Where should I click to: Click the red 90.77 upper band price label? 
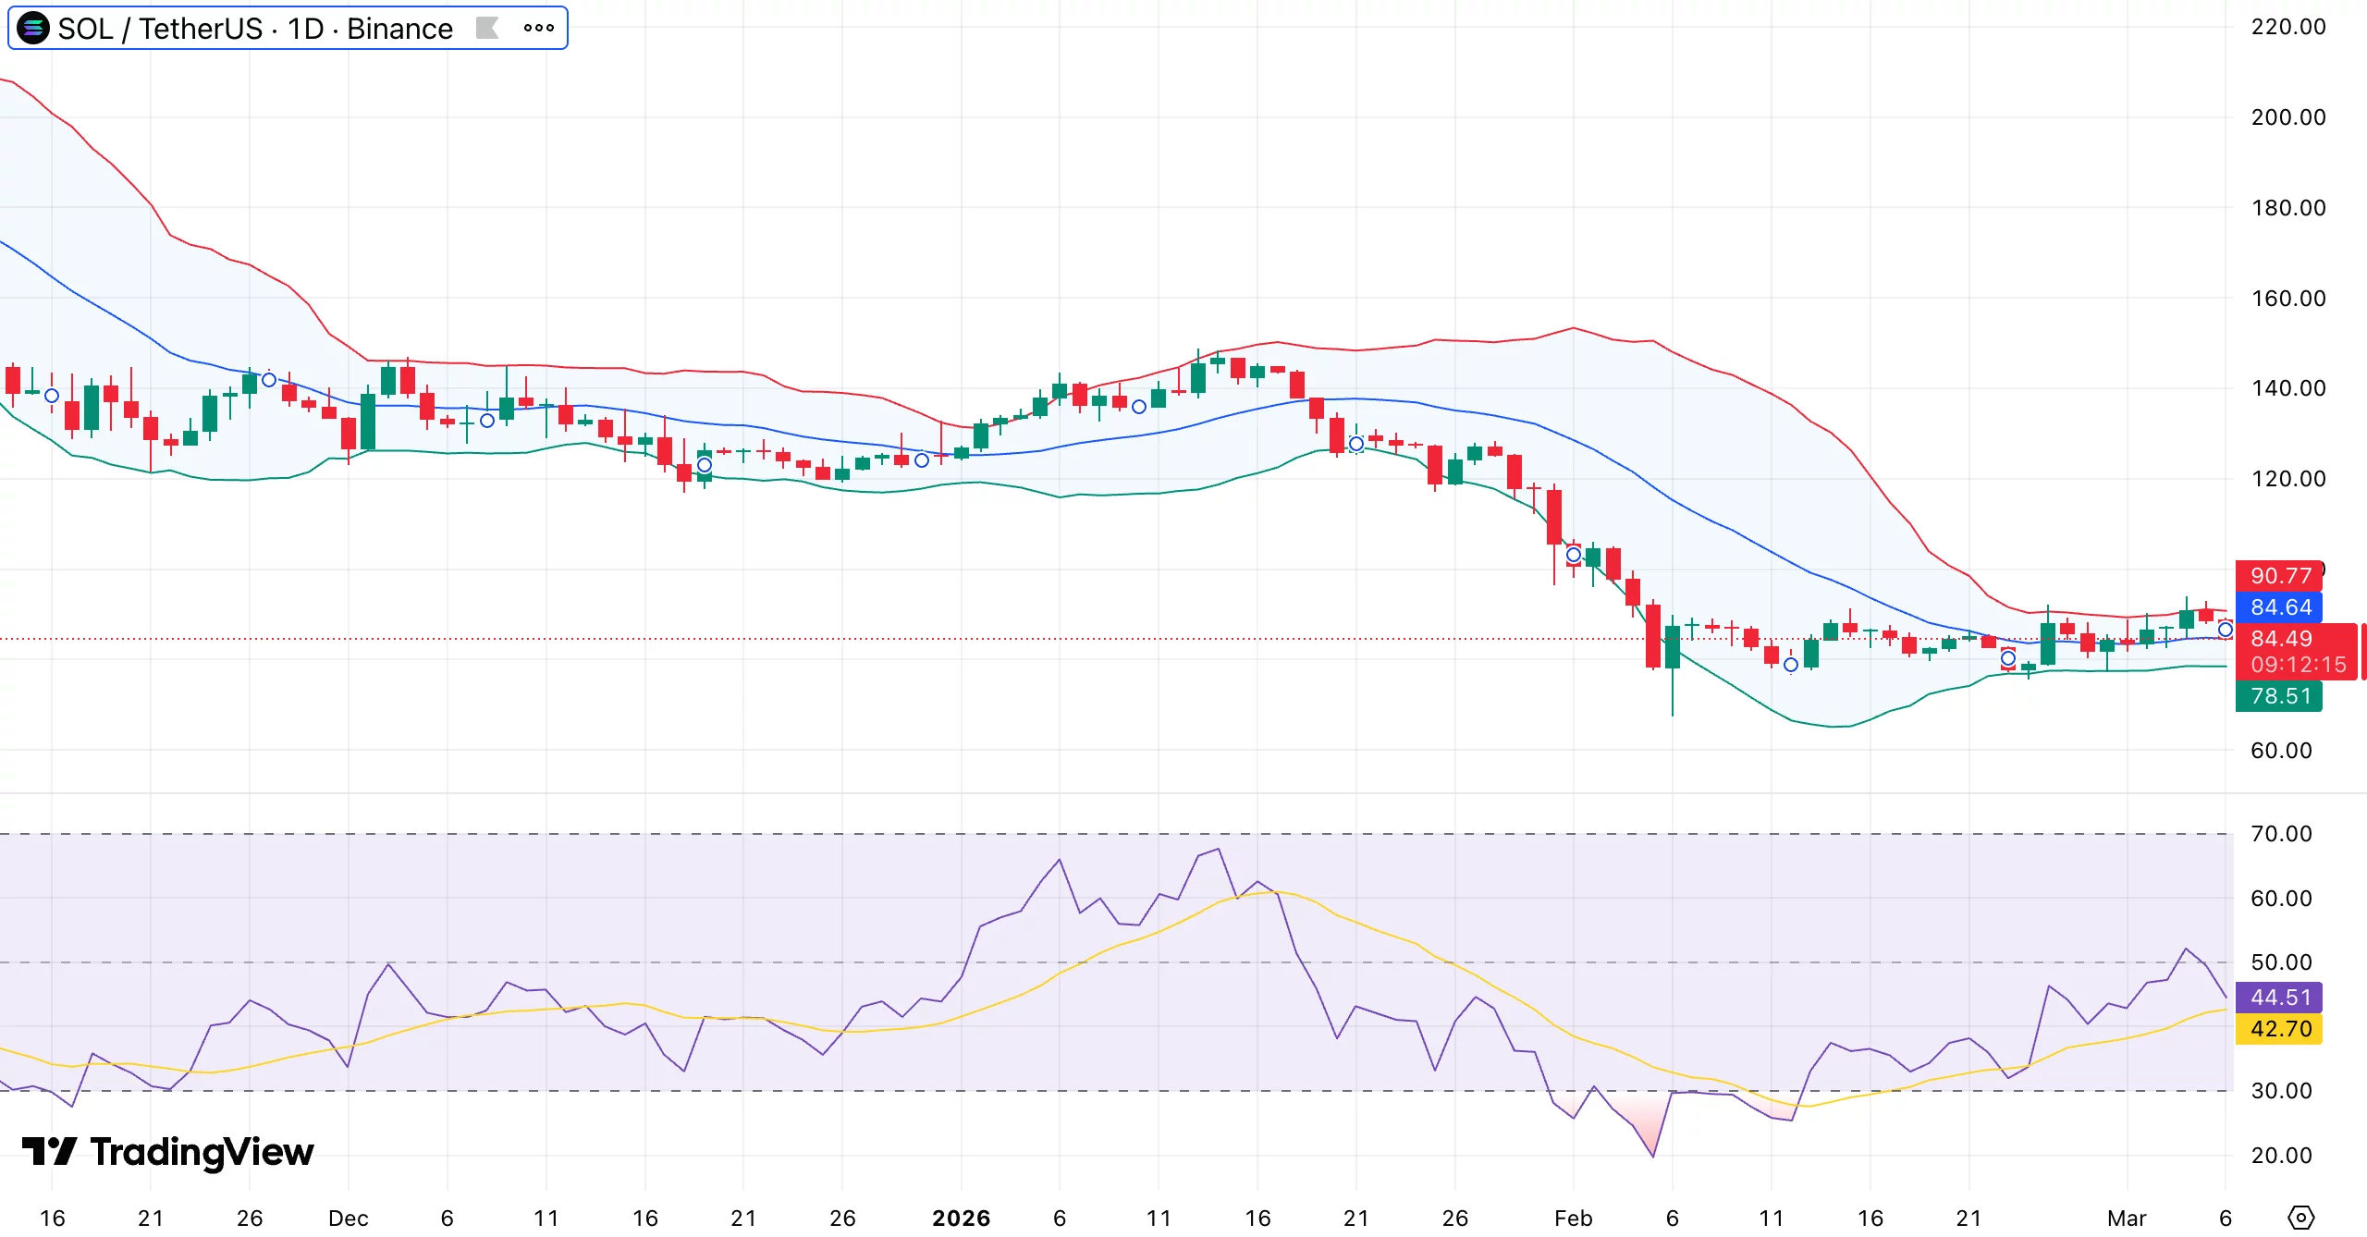[x=2280, y=575]
